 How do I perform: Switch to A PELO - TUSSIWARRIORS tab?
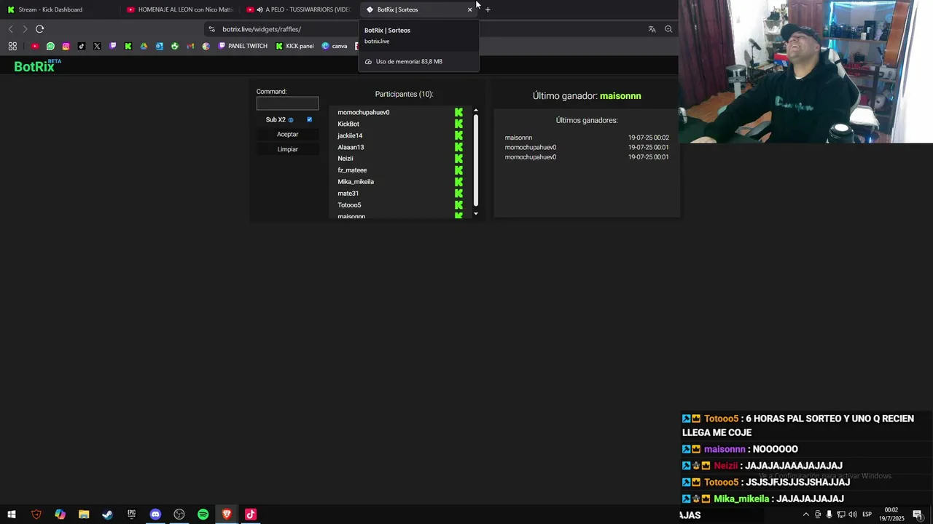tap(299, 9)
